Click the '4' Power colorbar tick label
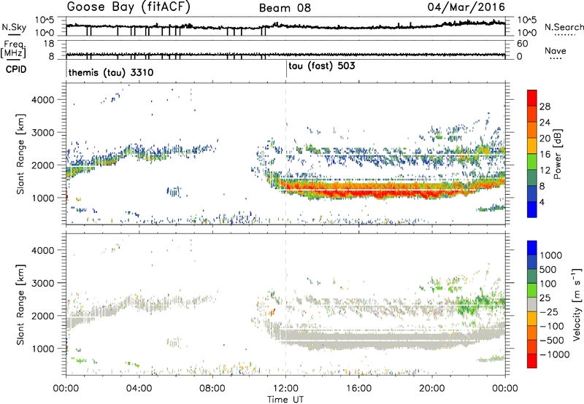The image size is (584, 404). click(x=542, y=202)
